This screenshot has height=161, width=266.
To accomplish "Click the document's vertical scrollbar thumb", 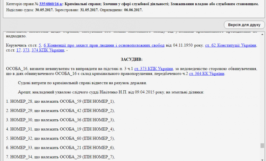I will coord(262,145).
